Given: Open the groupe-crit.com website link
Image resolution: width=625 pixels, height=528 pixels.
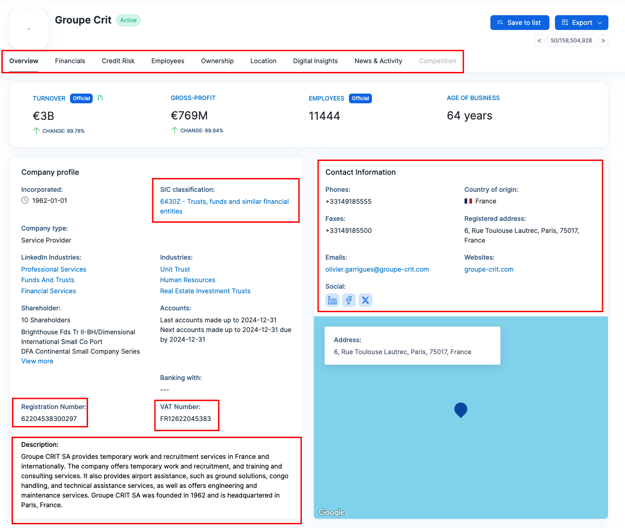Looking at the screenshot, I should click(x=489, y=269).
